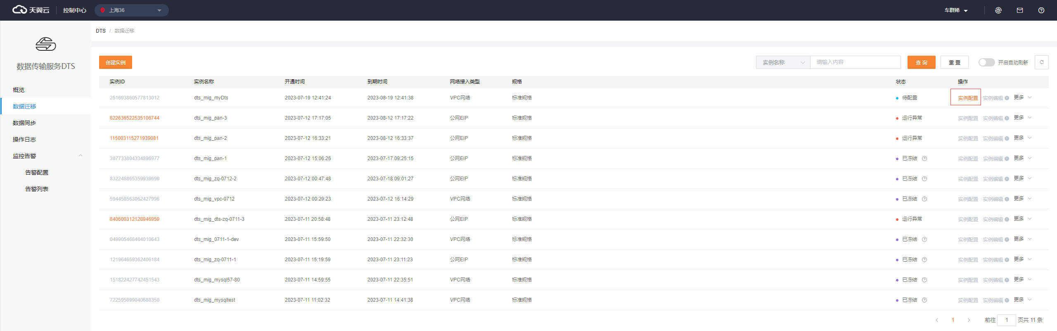Click the billing cycle icon in top bar

pyautogui.click(x=998, y=10)
